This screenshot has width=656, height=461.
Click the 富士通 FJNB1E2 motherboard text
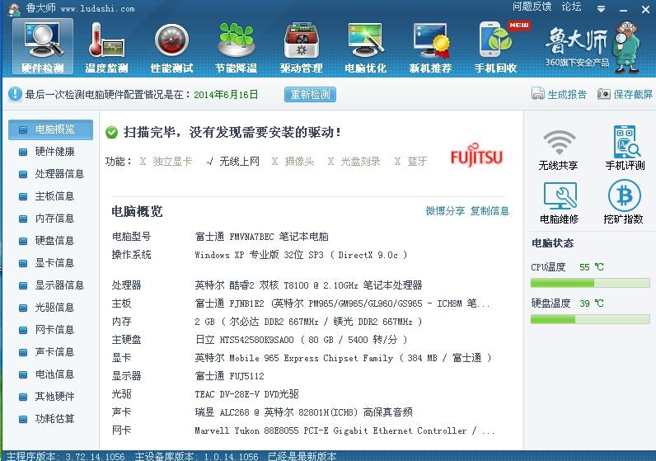342,303
